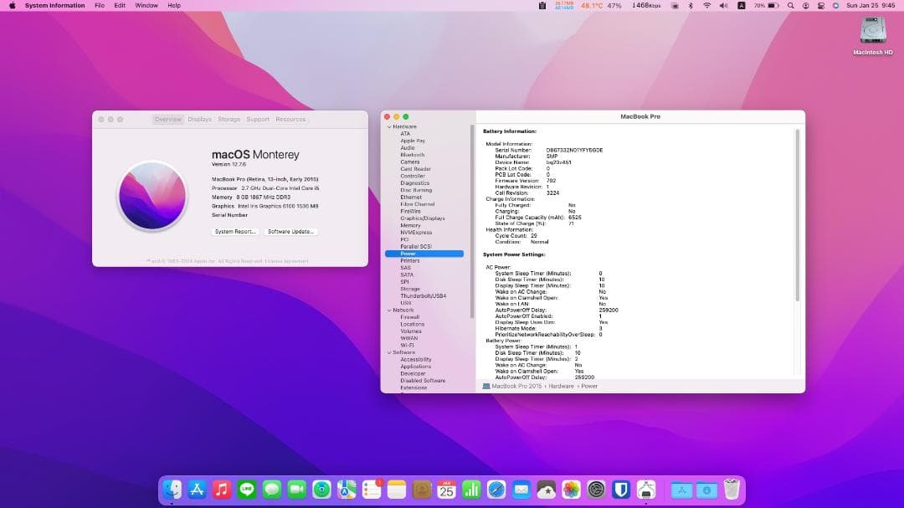This screenshot has width=904, height=508.
Task: Open Spotlight search in the menu bar
Action: click(x=790, y=5)
